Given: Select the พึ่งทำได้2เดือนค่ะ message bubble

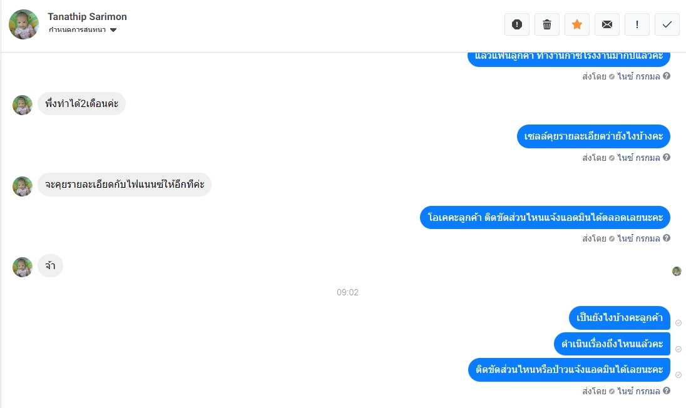Looking at the screenshot, I should click(81, 104).
